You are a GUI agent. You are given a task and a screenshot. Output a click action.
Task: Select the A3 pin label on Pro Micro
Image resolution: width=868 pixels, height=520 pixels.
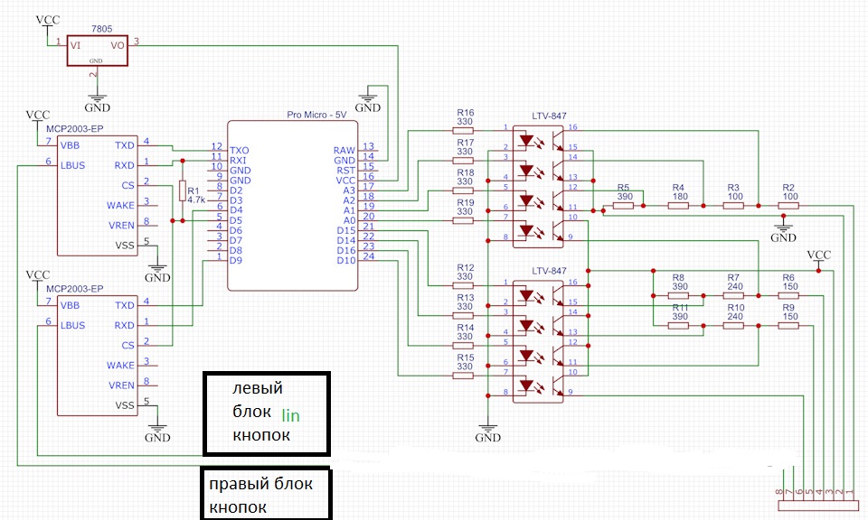(349, 190)
